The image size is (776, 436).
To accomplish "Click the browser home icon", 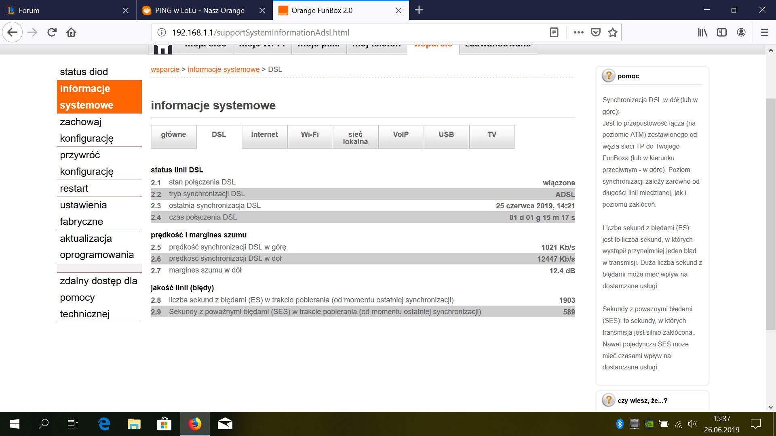I will click(71, 32).
